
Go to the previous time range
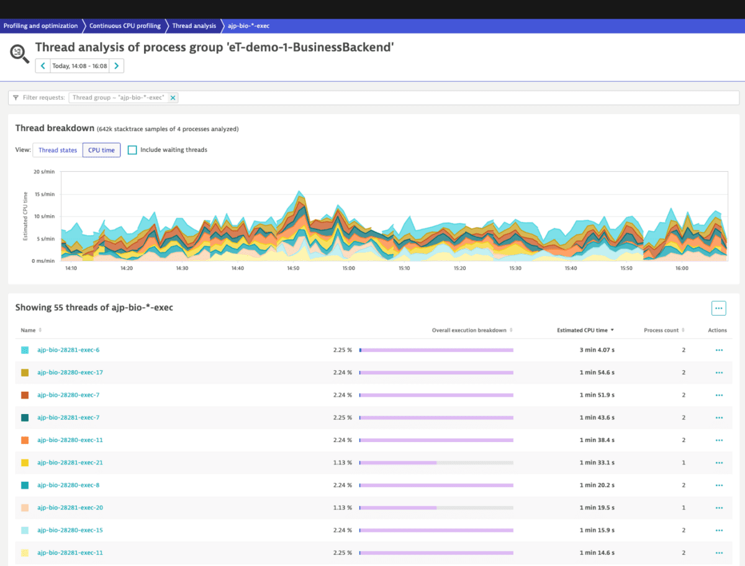coord(42,65)
